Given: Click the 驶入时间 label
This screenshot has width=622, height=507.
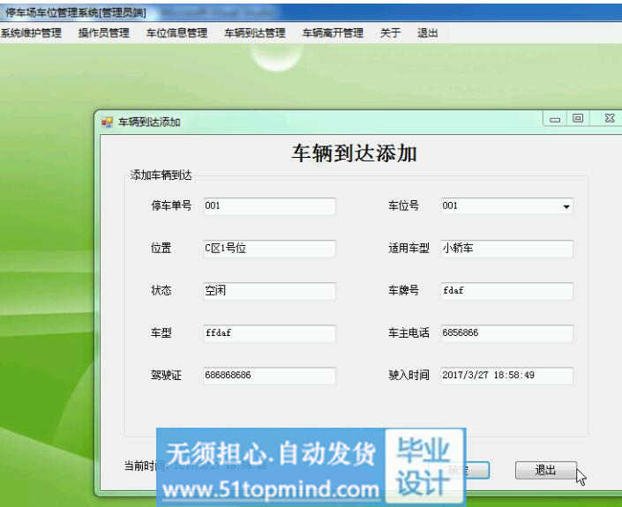Looking at the screenshot, I should click(408, 375).
